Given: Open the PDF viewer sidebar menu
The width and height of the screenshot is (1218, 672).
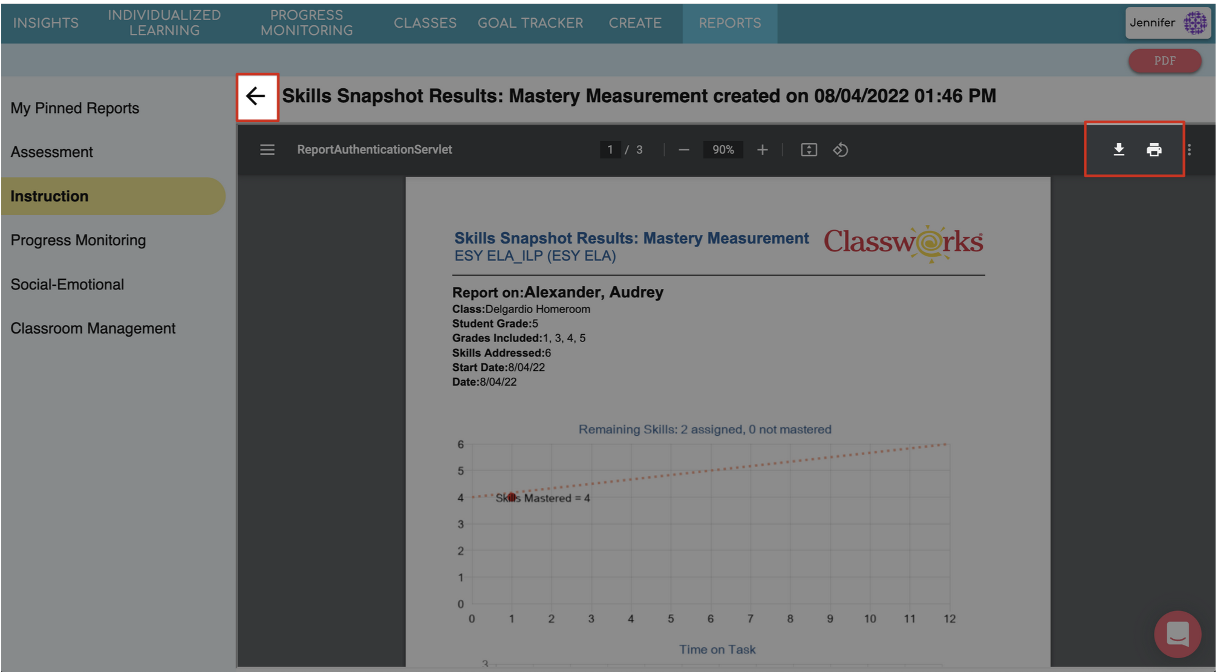Looking at the screenshot, I should (267, 149).
